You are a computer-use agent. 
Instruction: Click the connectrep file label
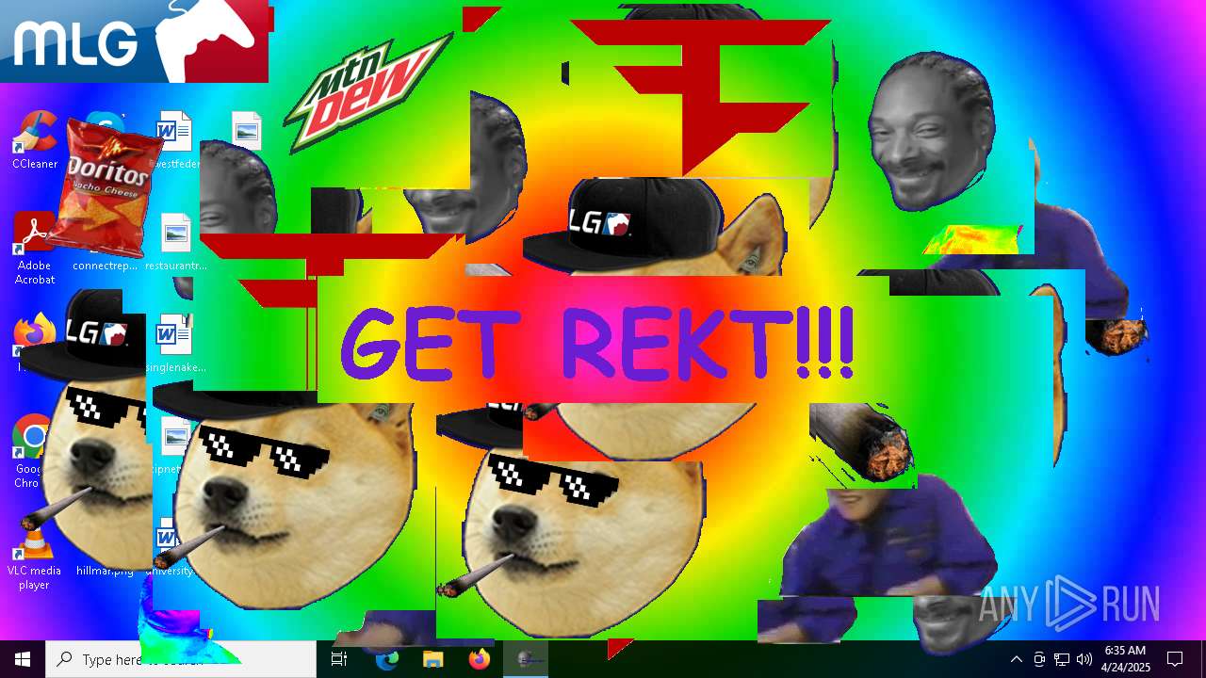[105, 266]
